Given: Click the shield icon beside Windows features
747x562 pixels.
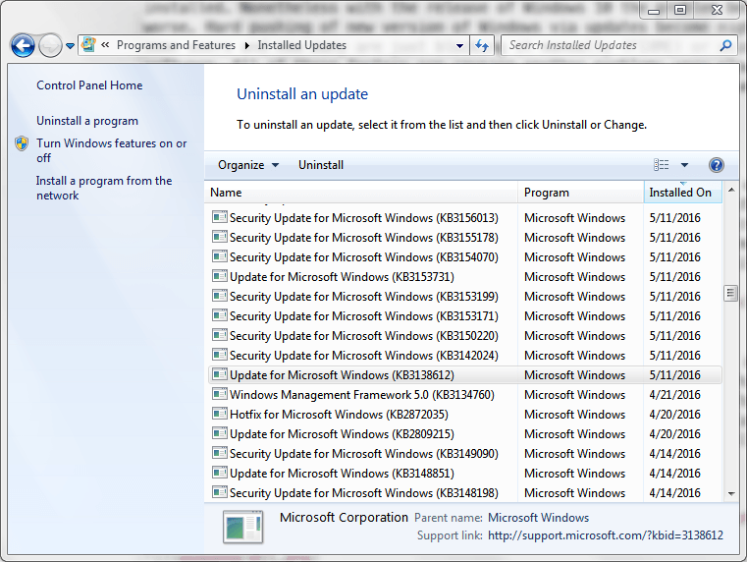Looking at the screenshot, I should pos(22,143).
